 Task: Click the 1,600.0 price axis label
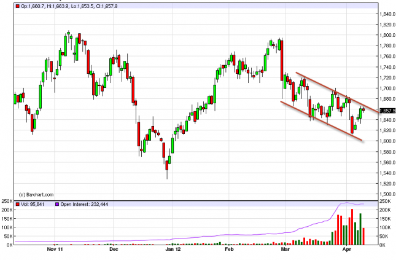387,141
